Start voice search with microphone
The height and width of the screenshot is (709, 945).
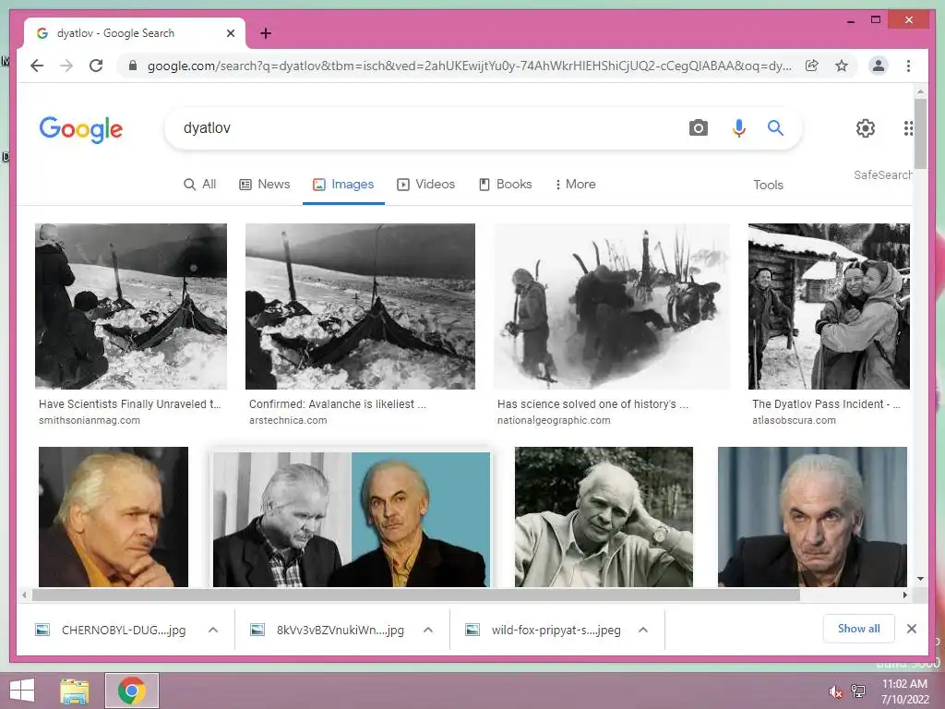click(739, 127)
